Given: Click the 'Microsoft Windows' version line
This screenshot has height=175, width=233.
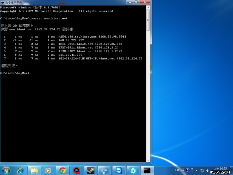Looking at the screenshot, I should click(31, 7).
